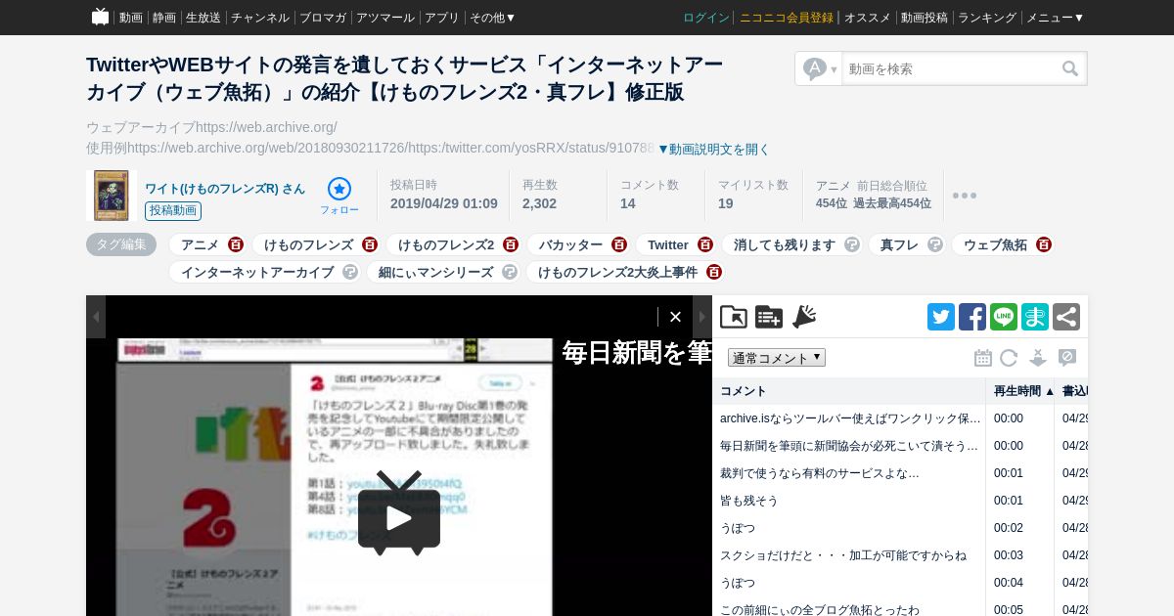This screenshot has width=1174, height=616.
Task: Open ブロマガ in top navigation
Action: coord(323,18)
